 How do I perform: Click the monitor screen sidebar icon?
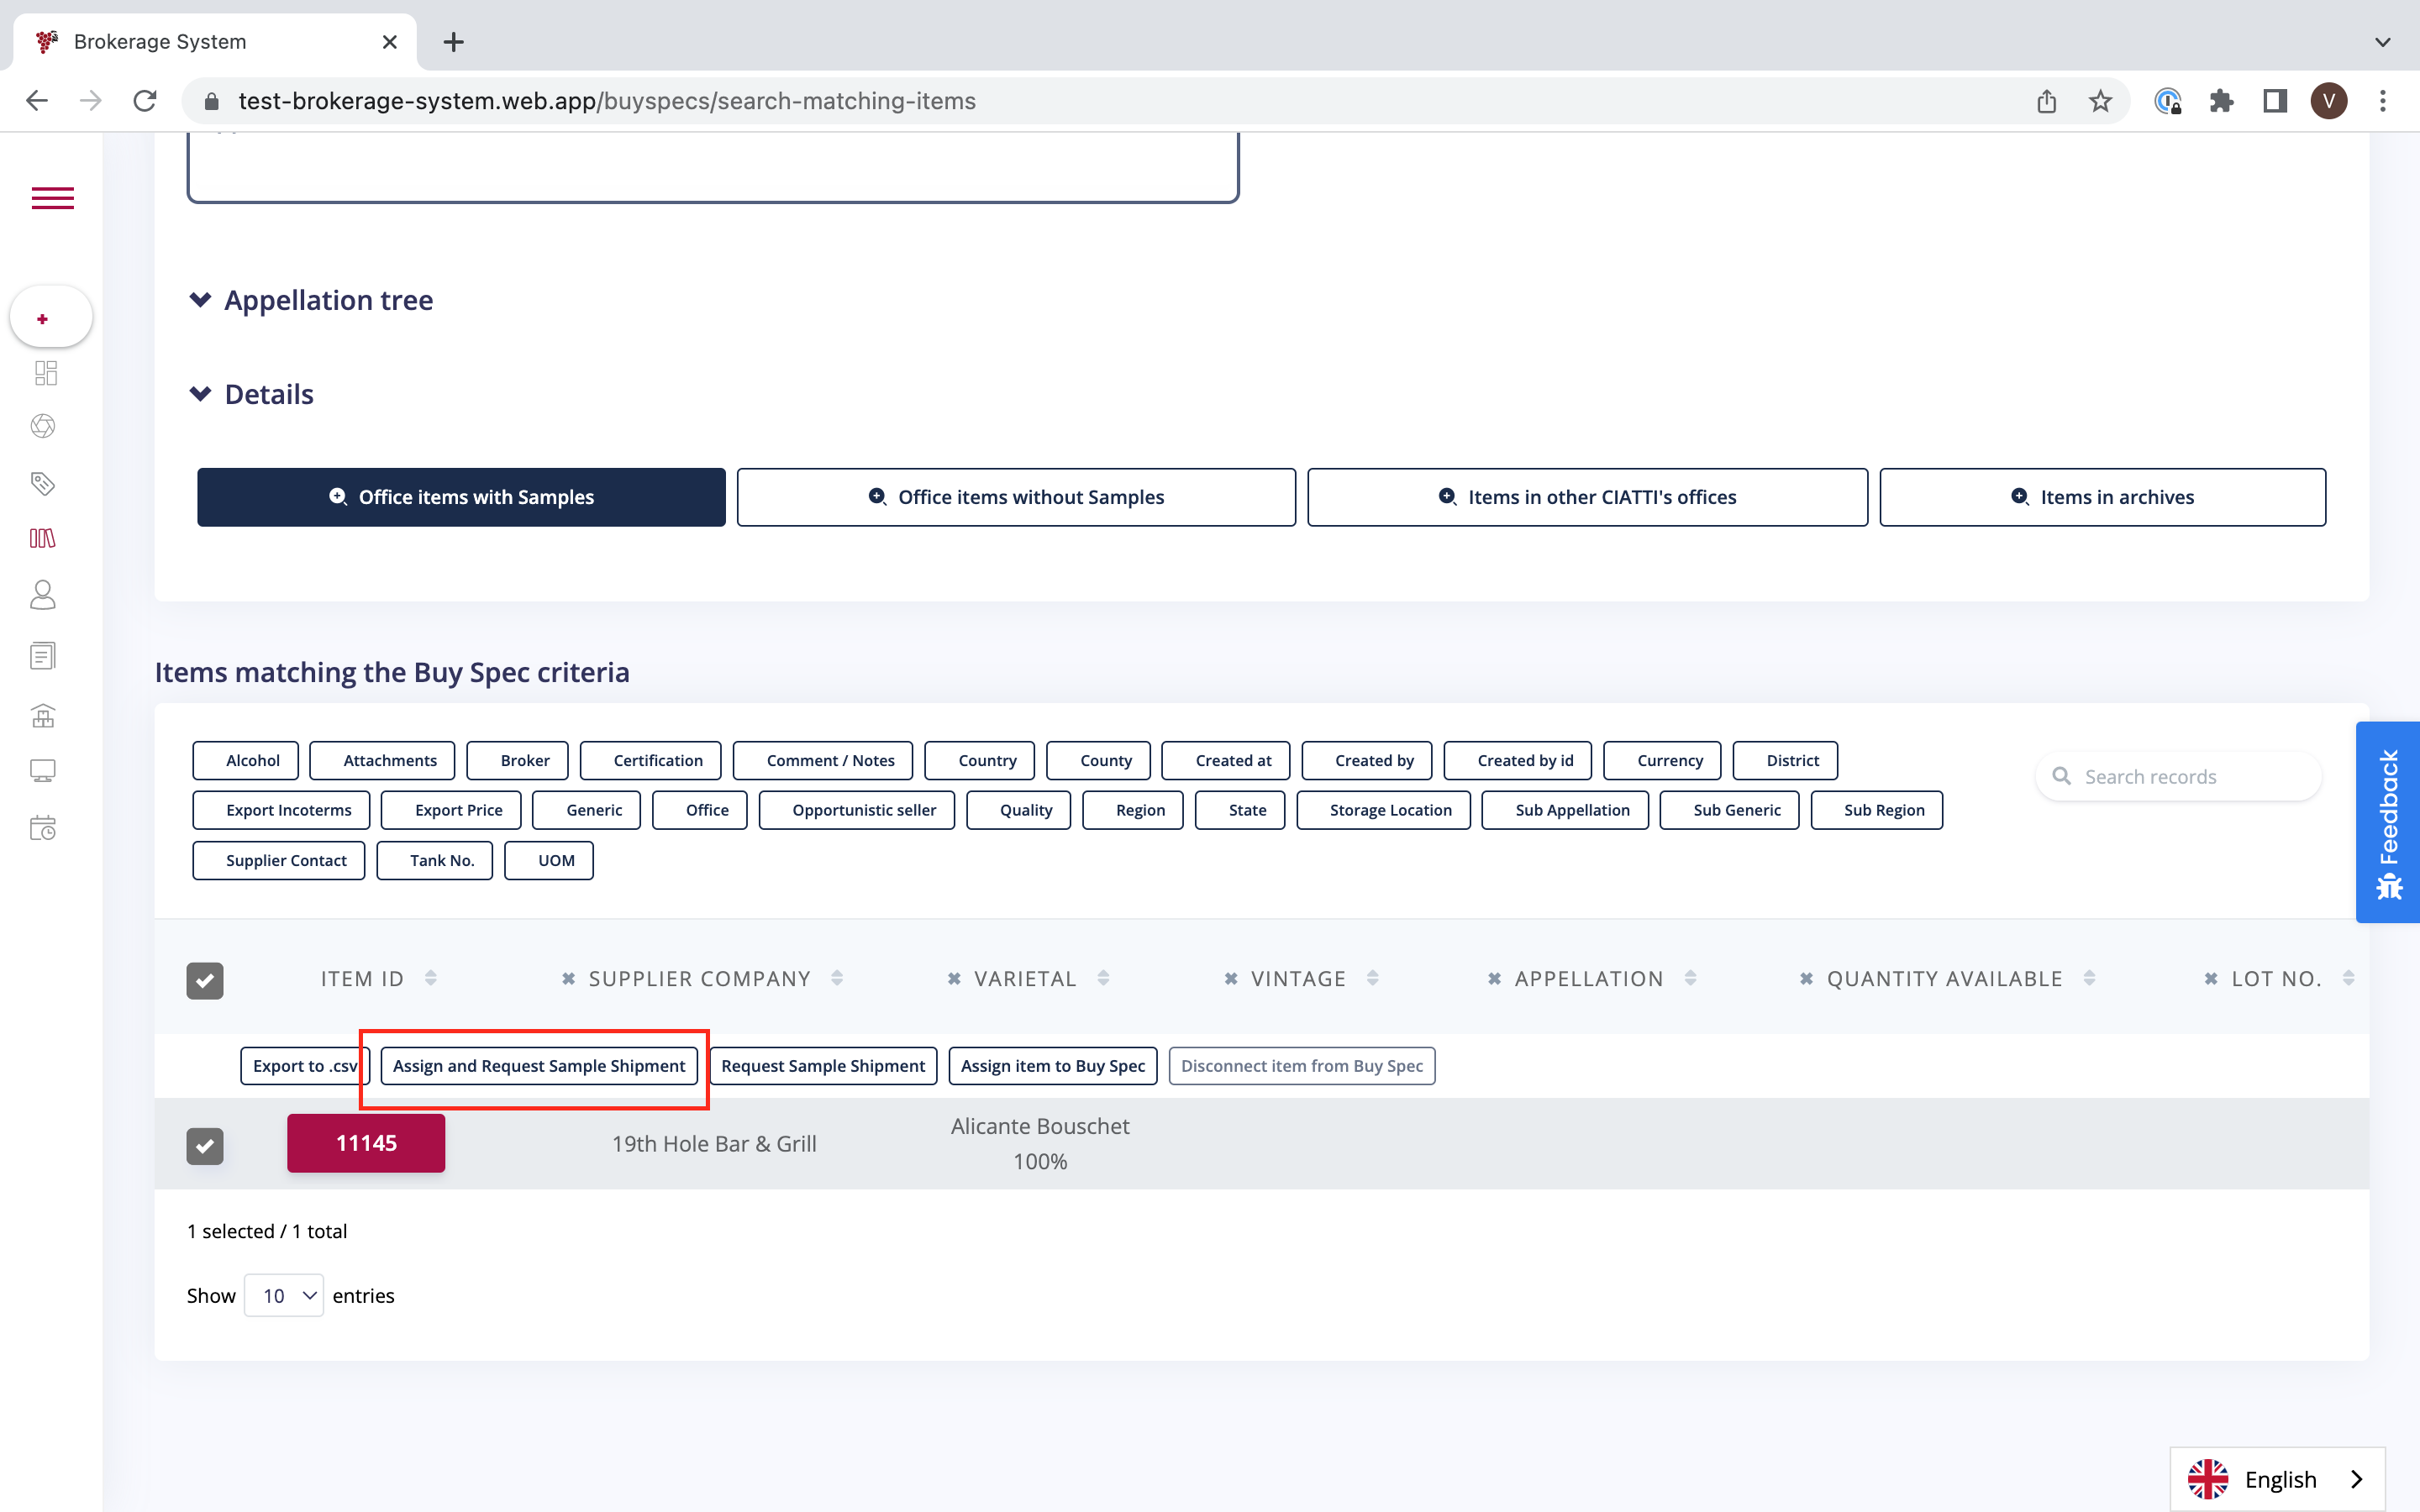(43, 770)
